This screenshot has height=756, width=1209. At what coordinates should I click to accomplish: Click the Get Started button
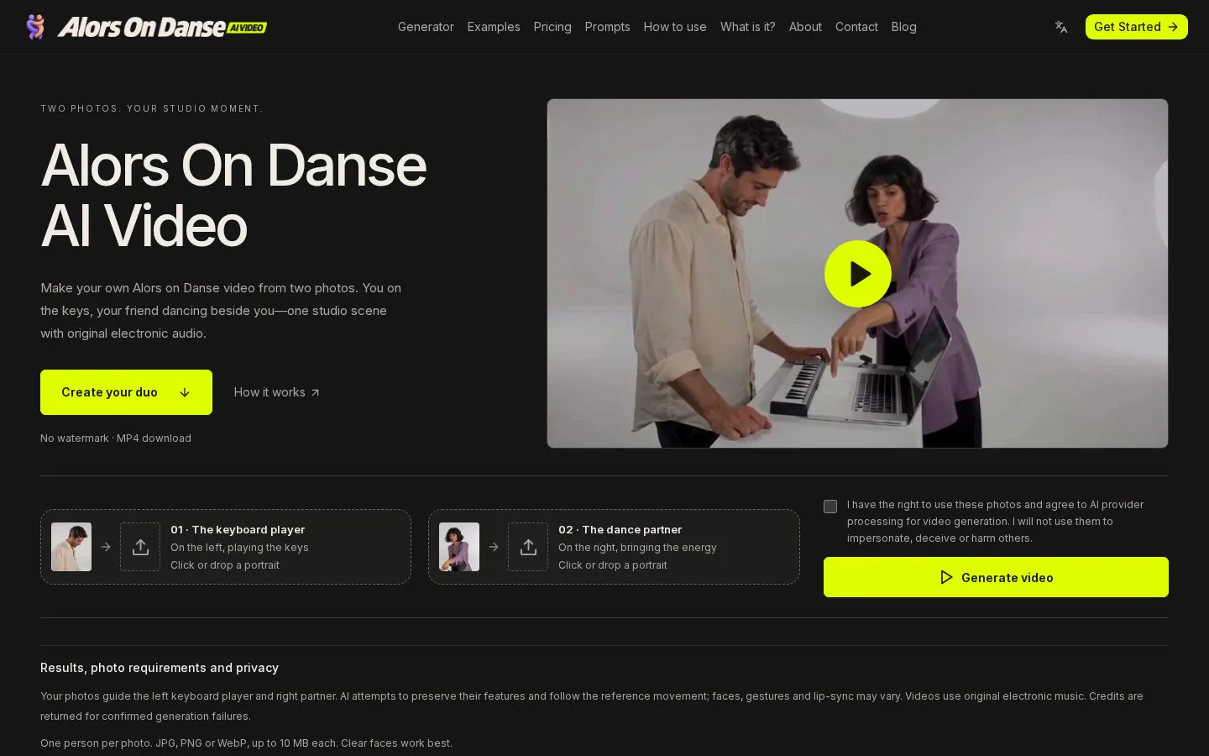pyautogui.click(x=1136, y=27)
